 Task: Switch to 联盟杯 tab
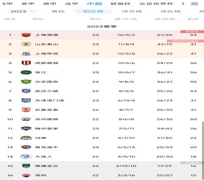coord(120,4)
